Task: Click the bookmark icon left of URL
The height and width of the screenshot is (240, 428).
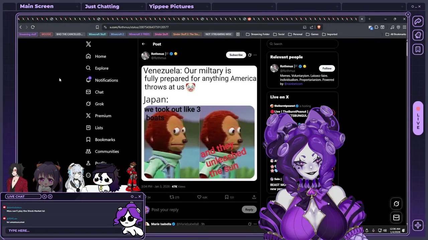Action: 97,27
